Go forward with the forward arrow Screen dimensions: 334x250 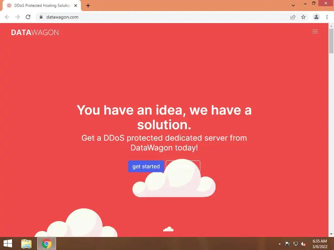pos(18,17)
